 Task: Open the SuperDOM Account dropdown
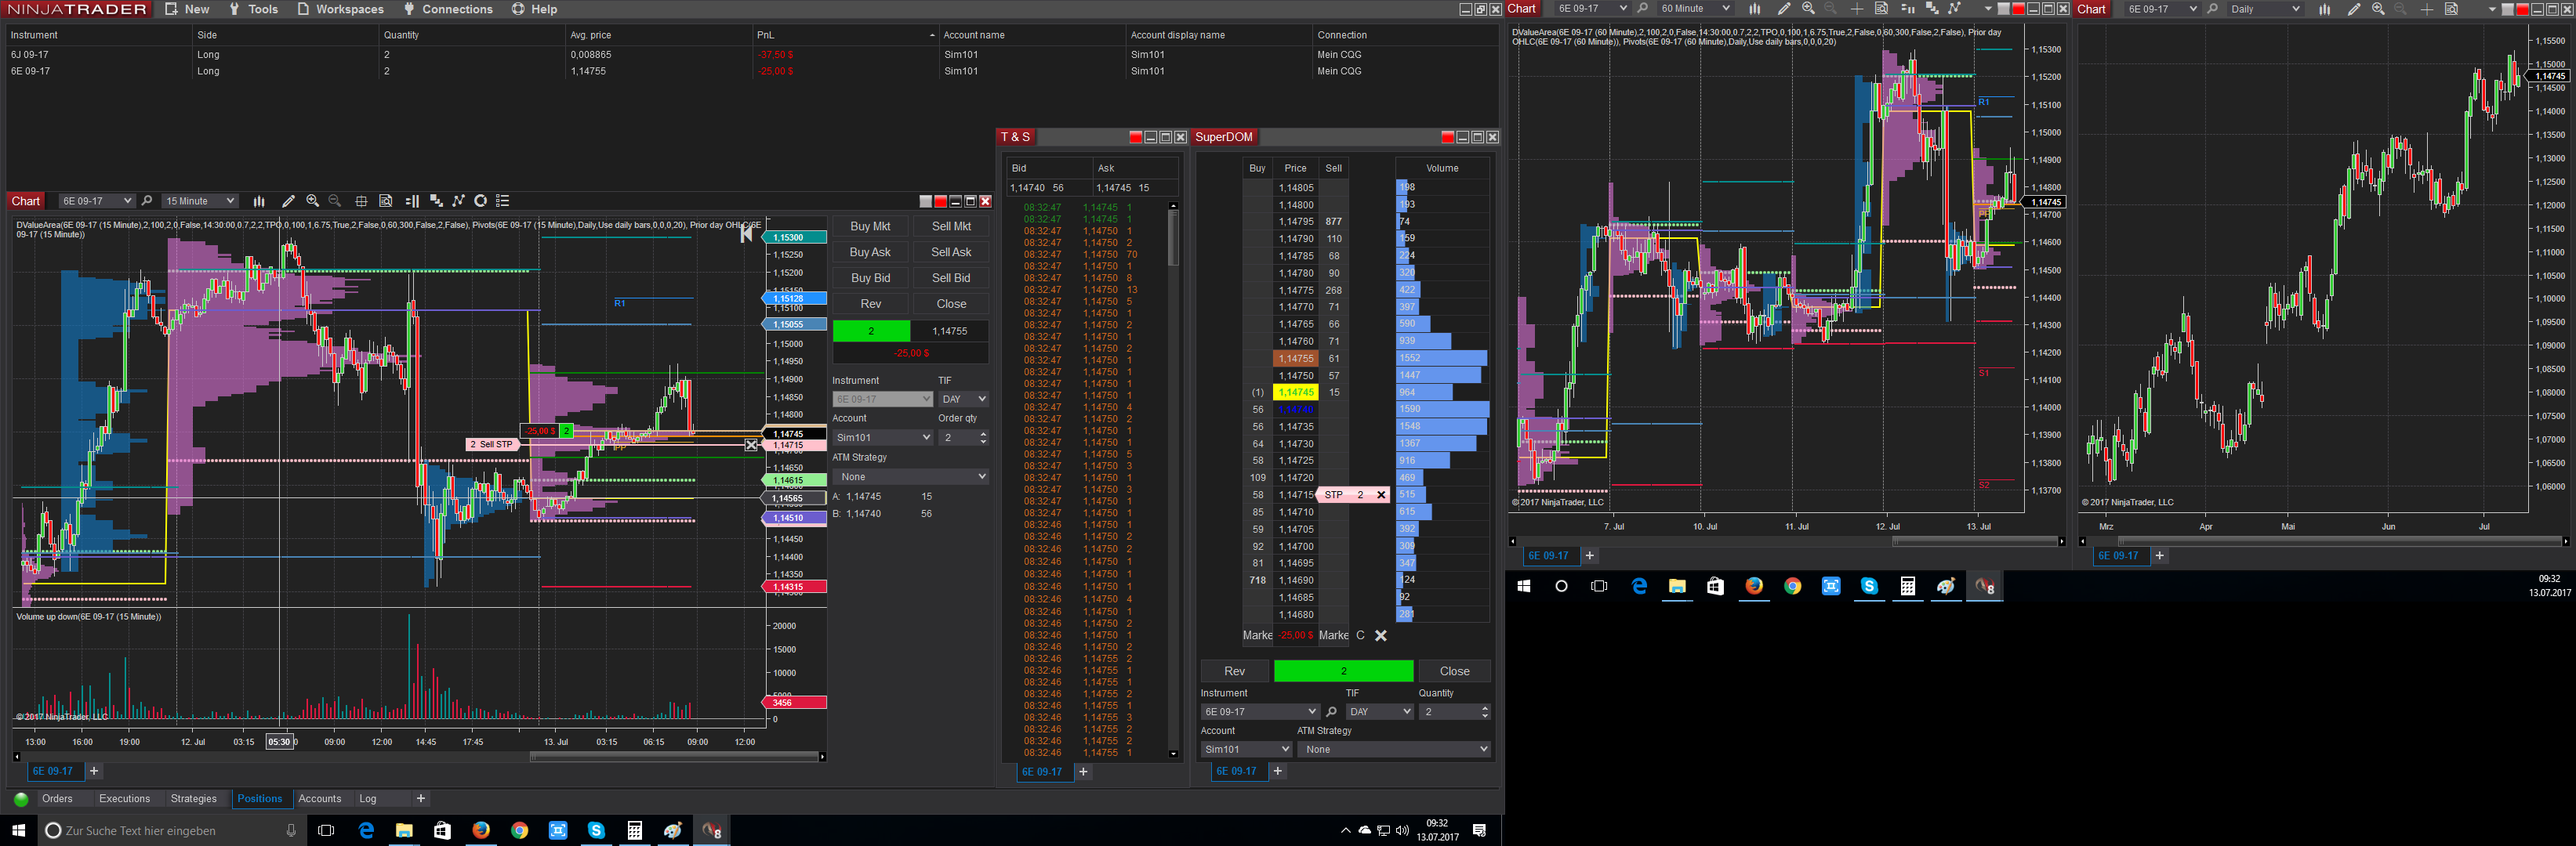tap(1246, 749)
